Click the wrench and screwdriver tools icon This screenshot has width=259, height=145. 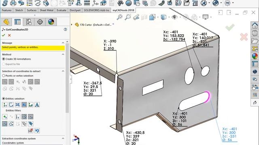click(x=204, y=3)
